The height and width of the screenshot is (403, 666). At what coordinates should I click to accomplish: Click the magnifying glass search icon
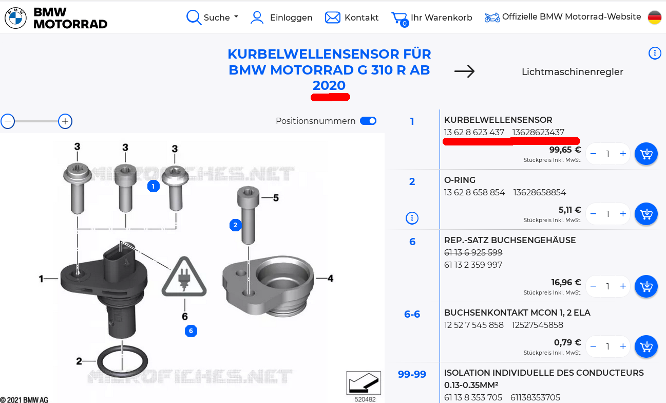coord(194,17)
